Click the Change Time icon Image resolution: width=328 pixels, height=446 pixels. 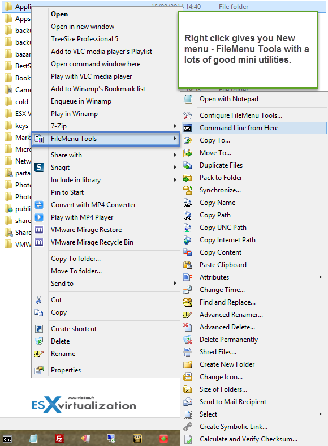click(x=188, y=290)
